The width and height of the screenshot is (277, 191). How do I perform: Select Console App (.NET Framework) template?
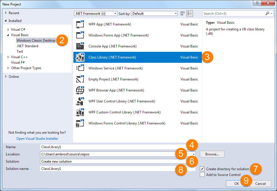point(137,46)
